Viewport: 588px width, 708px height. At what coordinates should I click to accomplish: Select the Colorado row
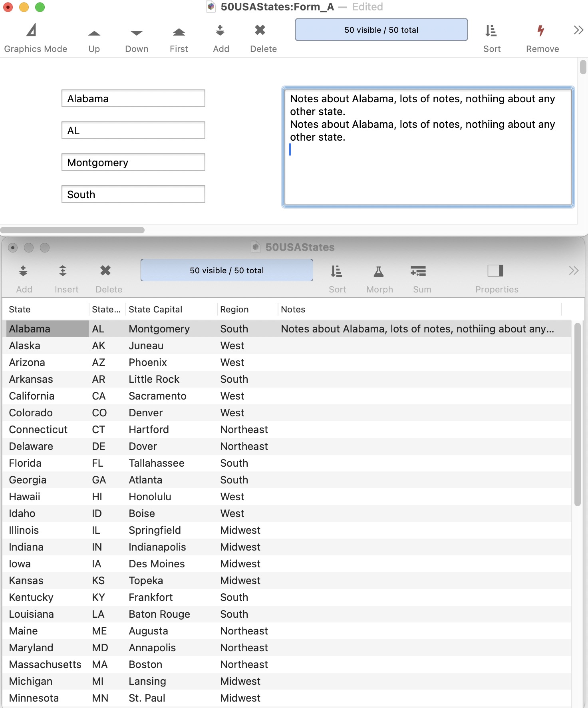[287, 413]
